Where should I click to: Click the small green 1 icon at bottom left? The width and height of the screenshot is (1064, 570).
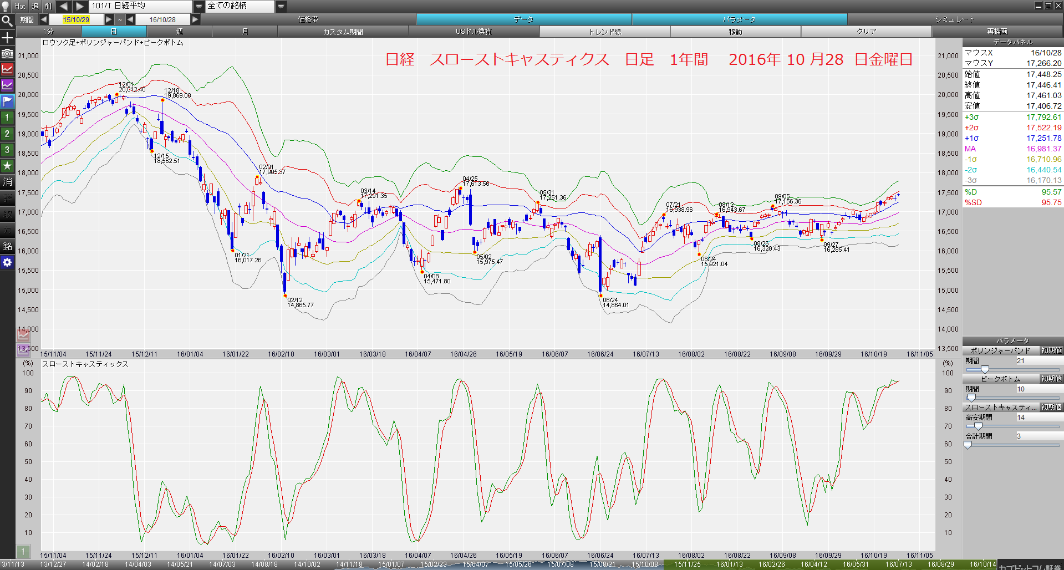tap(23, 551)
